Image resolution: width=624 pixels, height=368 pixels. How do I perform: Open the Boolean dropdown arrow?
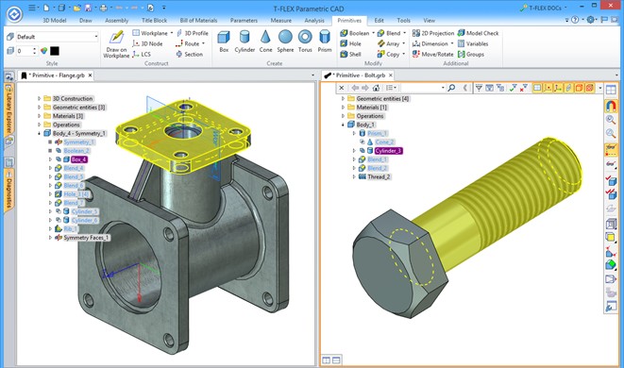tap(373, 33)
